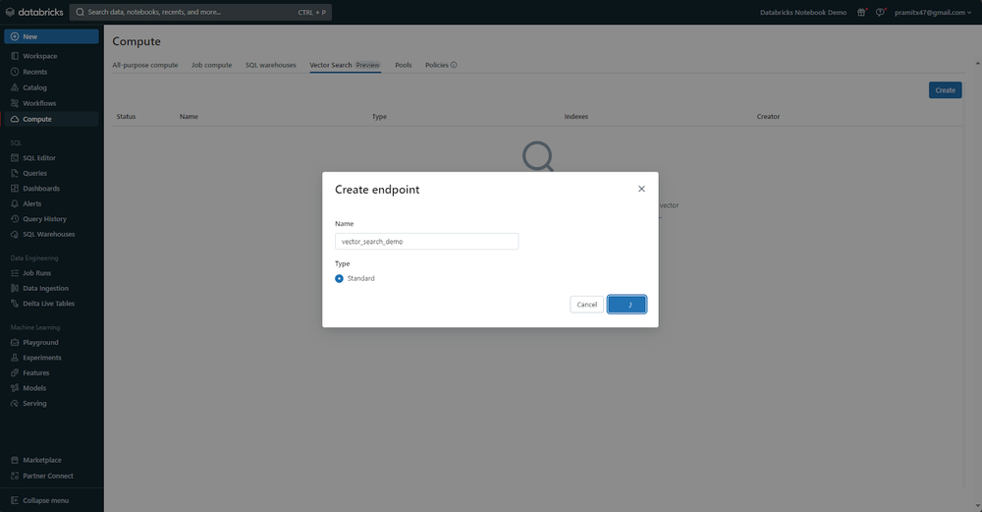Viewport: 982px width, 512px height.
Task: Select the Vector Search tab
Action: [345, 65]
